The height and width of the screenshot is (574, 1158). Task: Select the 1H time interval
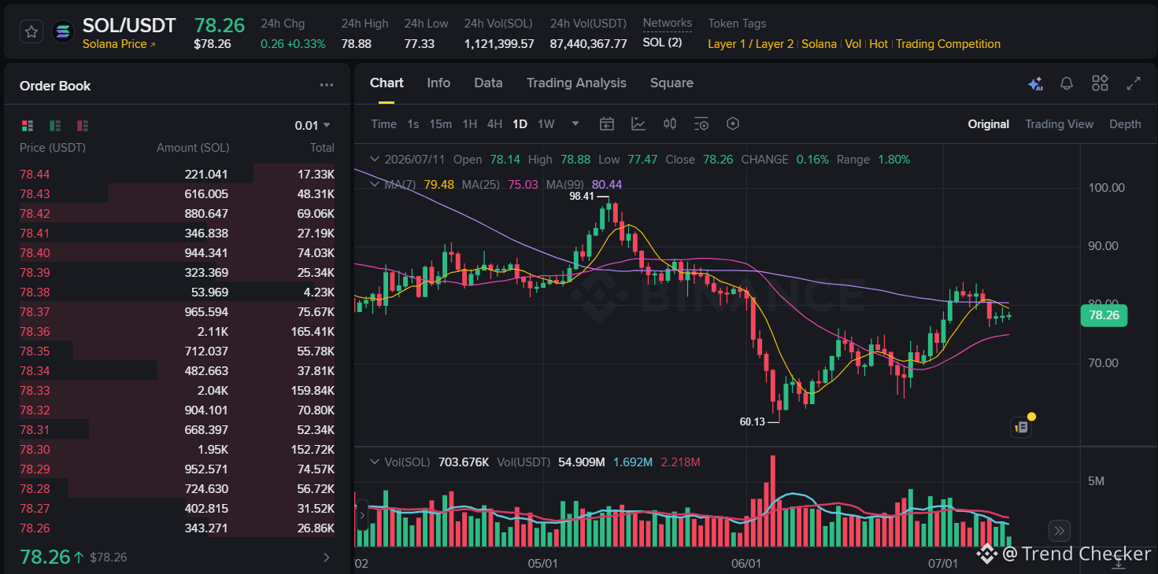pyautogui.click(x=470, y=124)
